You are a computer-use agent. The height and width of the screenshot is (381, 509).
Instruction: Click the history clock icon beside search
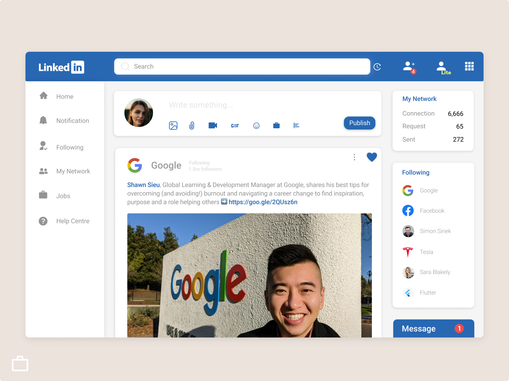click(377, 67)
